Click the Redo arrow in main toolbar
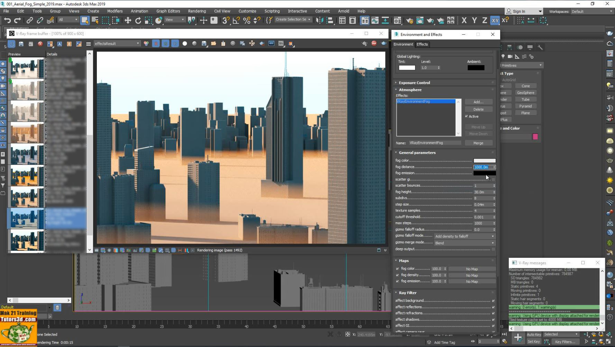The height and width of the screenshot is (347, 615). (x=17, y=20)
